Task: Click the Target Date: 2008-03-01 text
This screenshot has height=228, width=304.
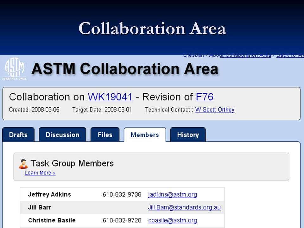Action: (102, 110)
